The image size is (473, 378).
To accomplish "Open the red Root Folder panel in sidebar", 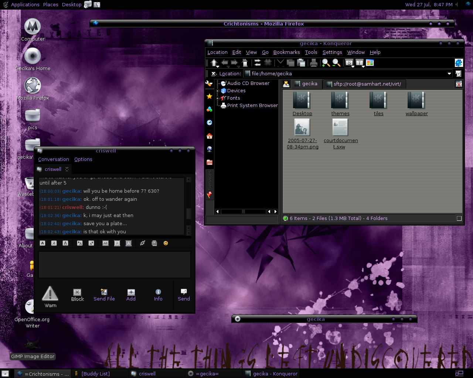I will tap(210, 162).
